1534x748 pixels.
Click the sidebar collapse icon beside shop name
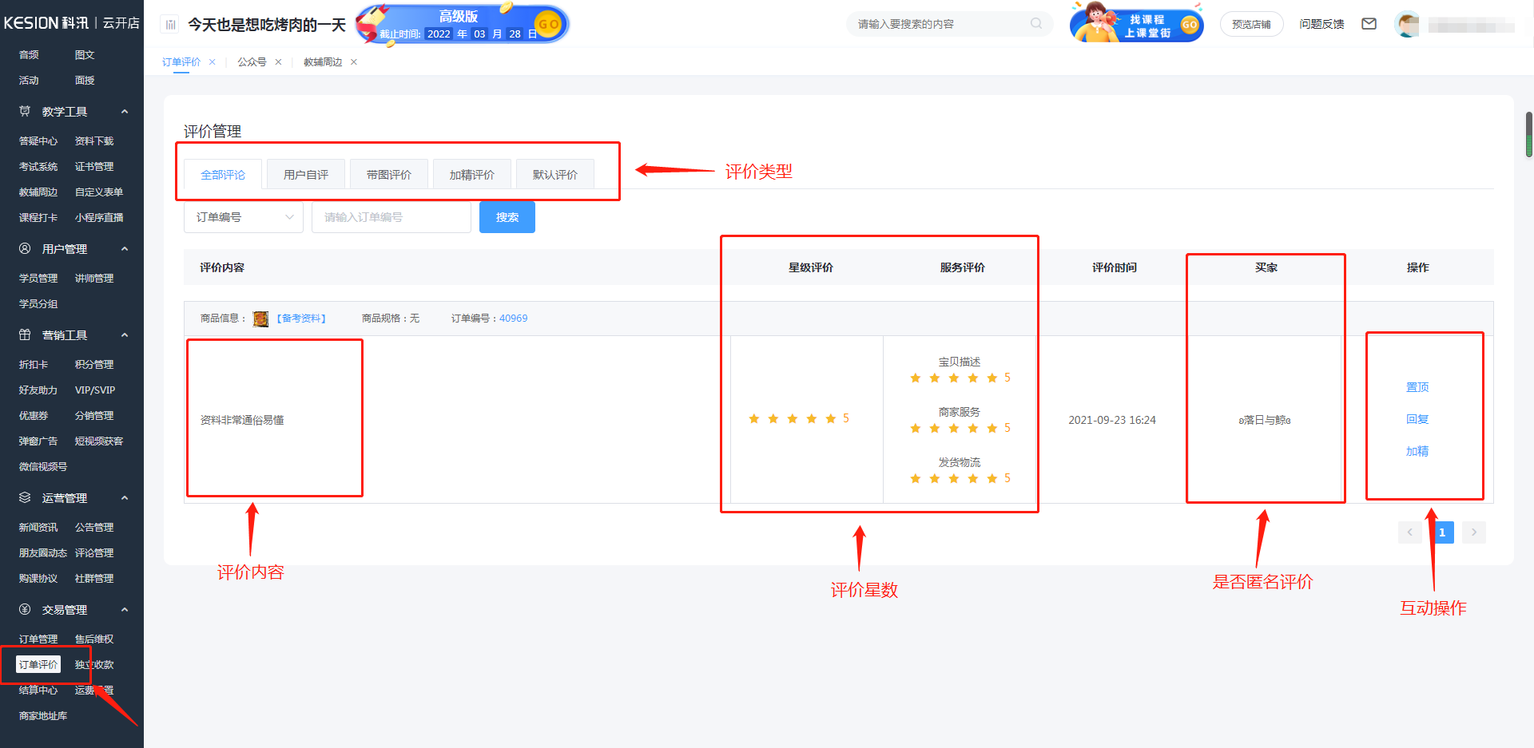click(170, 25)
